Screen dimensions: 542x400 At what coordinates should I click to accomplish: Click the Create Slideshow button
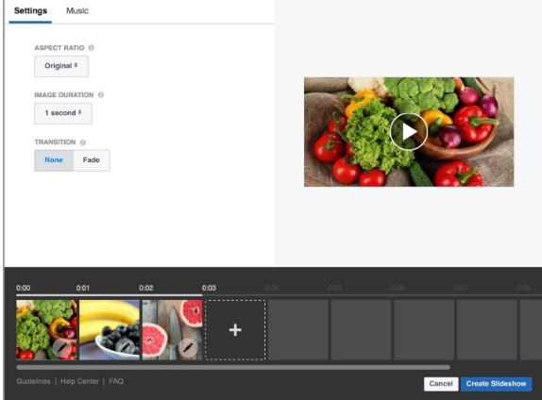pyautogui.click(x=496, y=384)
